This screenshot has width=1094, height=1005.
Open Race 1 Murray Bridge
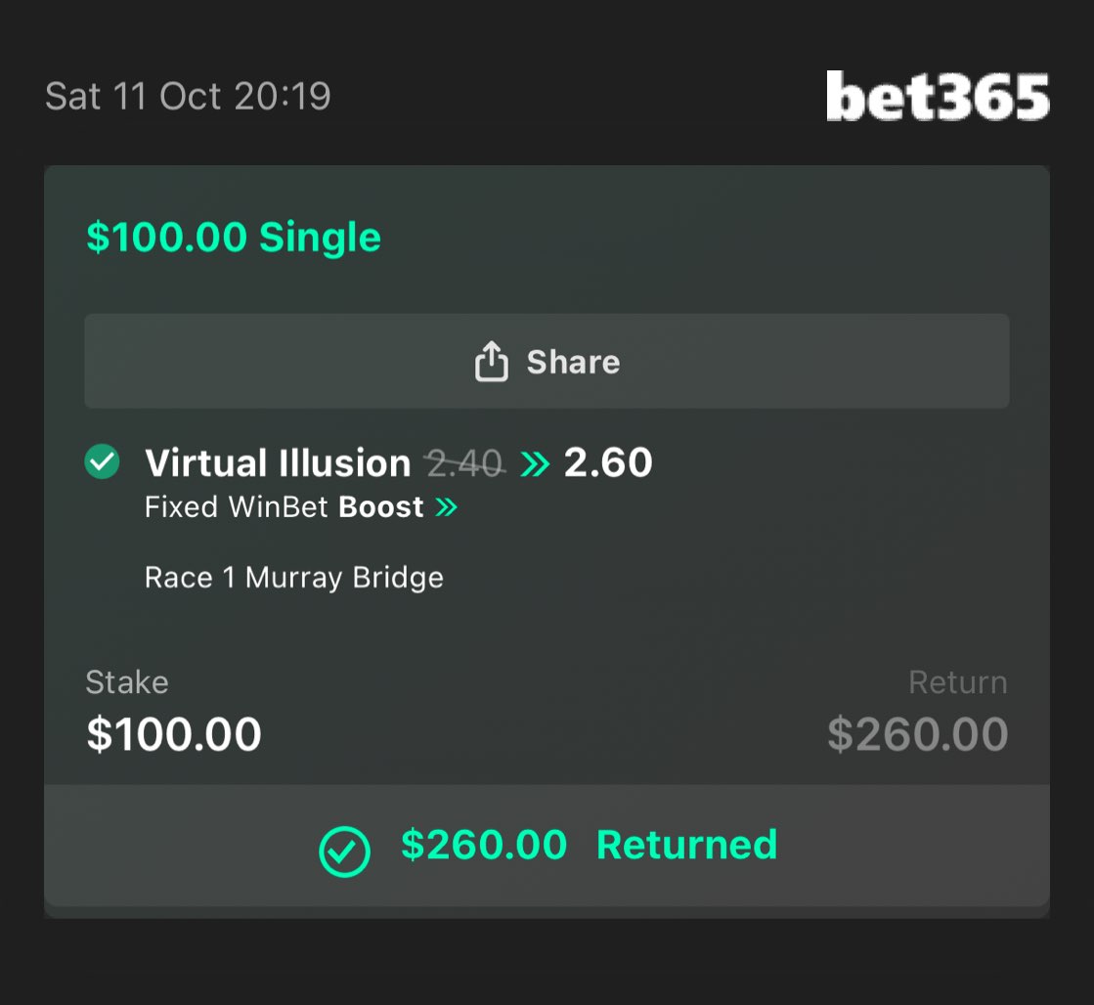point(293,578)
